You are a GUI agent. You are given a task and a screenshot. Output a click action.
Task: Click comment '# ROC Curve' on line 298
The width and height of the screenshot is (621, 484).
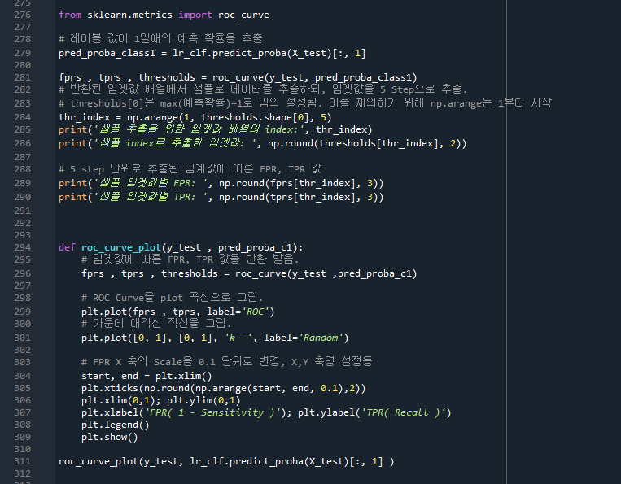112,298
